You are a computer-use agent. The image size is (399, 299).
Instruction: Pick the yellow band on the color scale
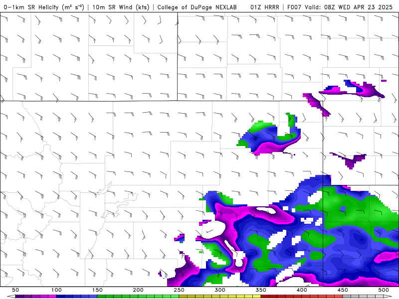(220, 297)
